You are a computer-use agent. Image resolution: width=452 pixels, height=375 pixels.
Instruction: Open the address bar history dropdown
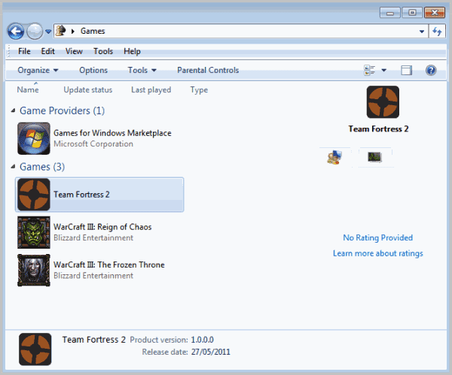tap(421, 32)
